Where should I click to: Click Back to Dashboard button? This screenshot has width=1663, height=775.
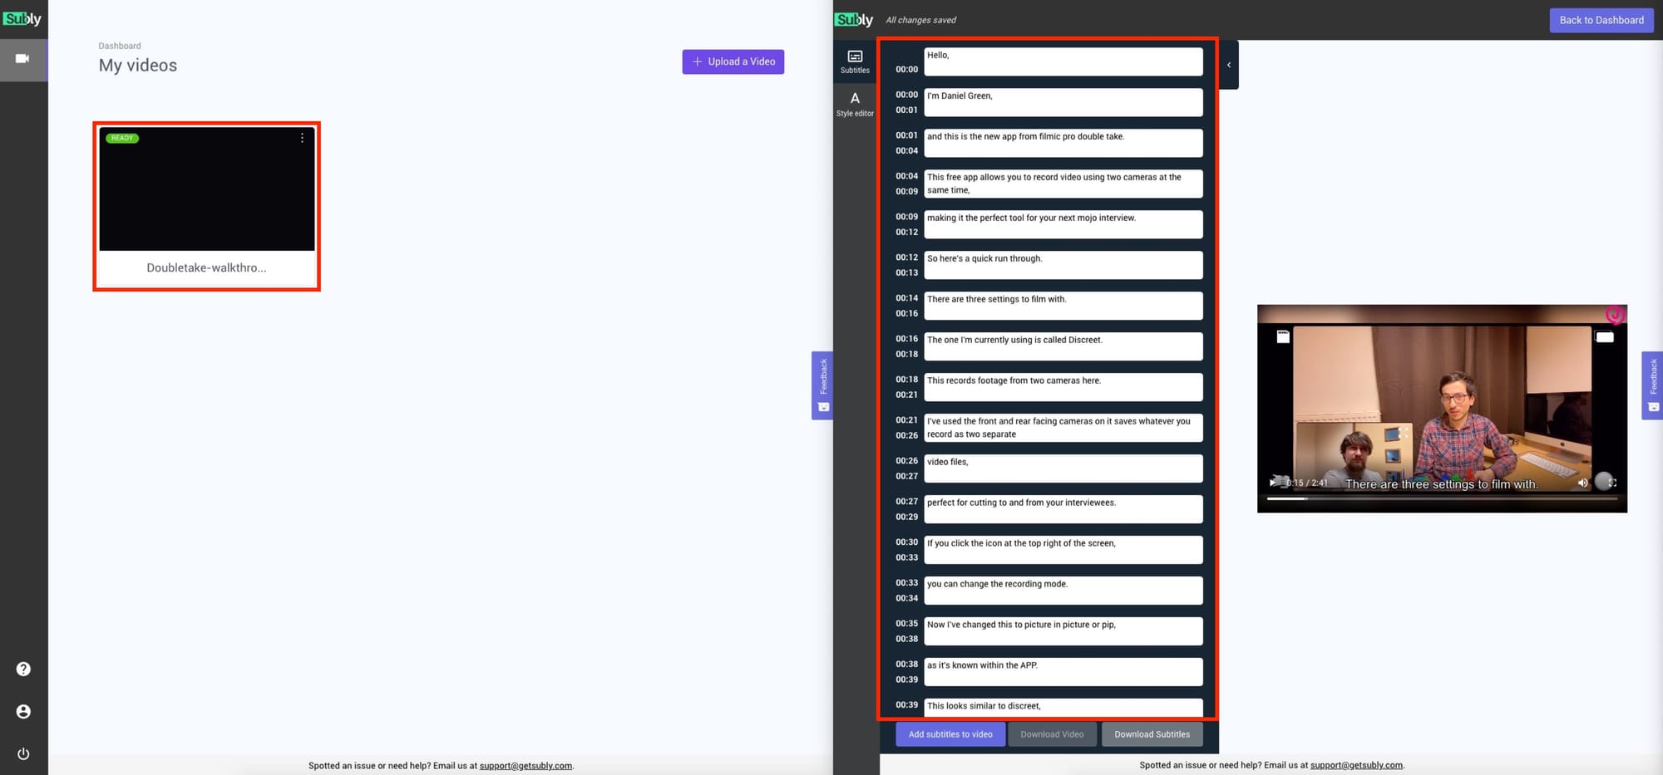(1601, 20)
